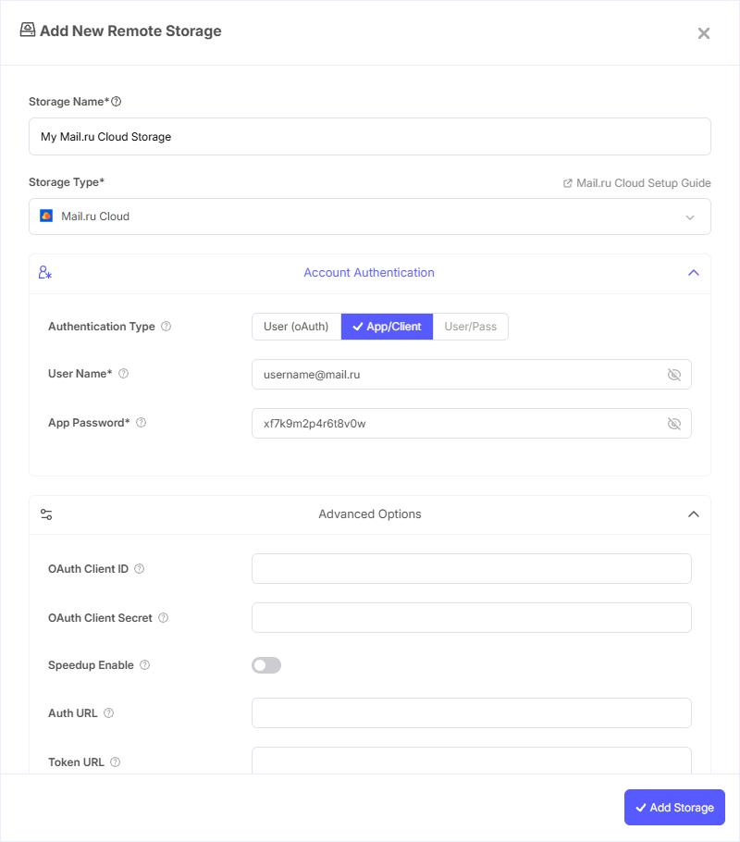Click the Add Storage button
The height and width of the screenshot is (842, 740).
[x=674, y=807]
